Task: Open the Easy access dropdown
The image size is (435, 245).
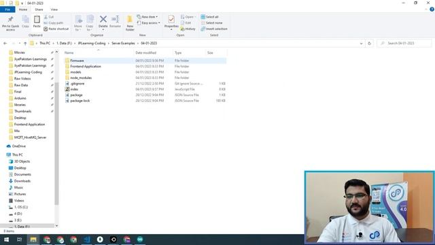Action: pos(148,22)
